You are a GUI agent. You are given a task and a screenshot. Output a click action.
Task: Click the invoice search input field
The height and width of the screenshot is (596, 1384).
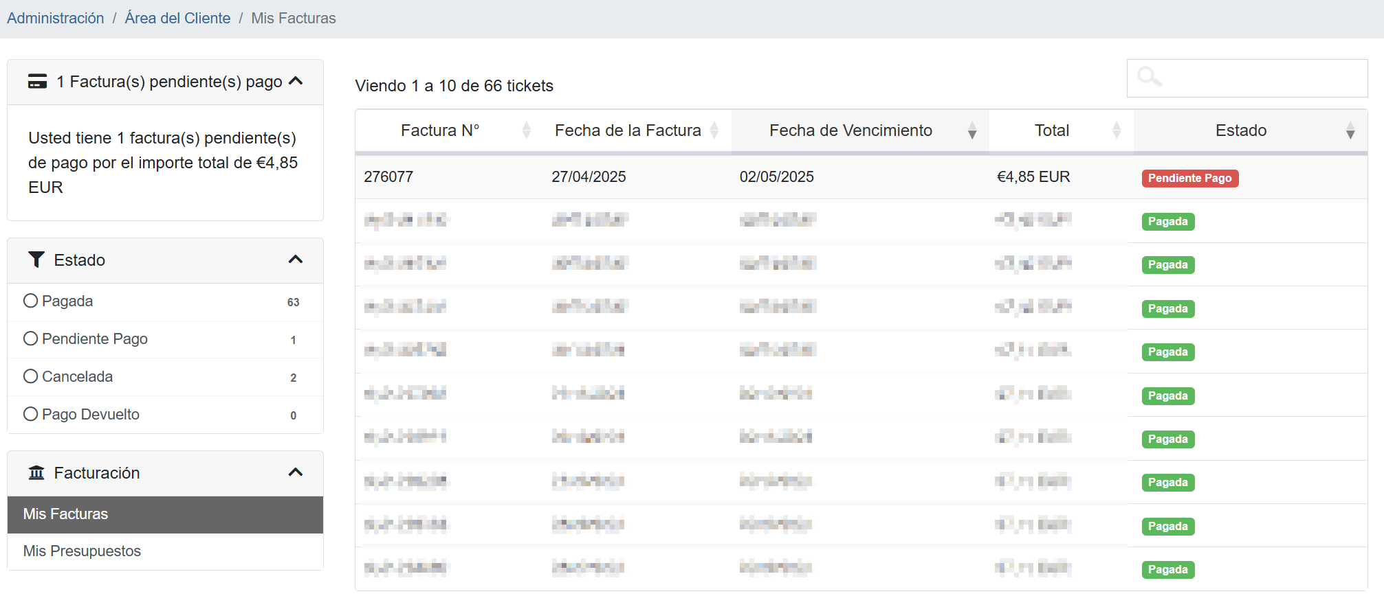pos(1247,78)
